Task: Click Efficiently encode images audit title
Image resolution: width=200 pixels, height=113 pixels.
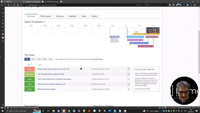Action: point(47,89)
